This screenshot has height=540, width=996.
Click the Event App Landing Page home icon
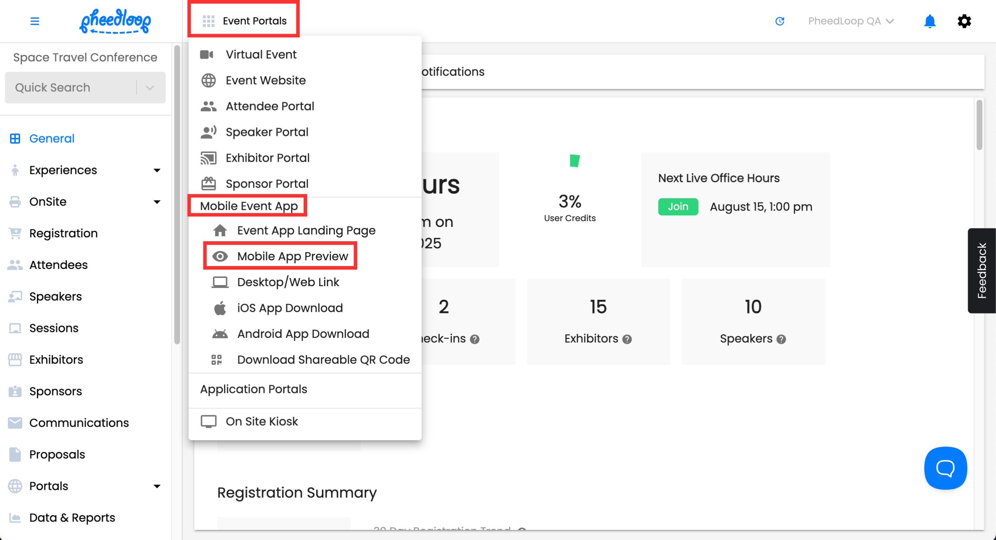(220, 230)
